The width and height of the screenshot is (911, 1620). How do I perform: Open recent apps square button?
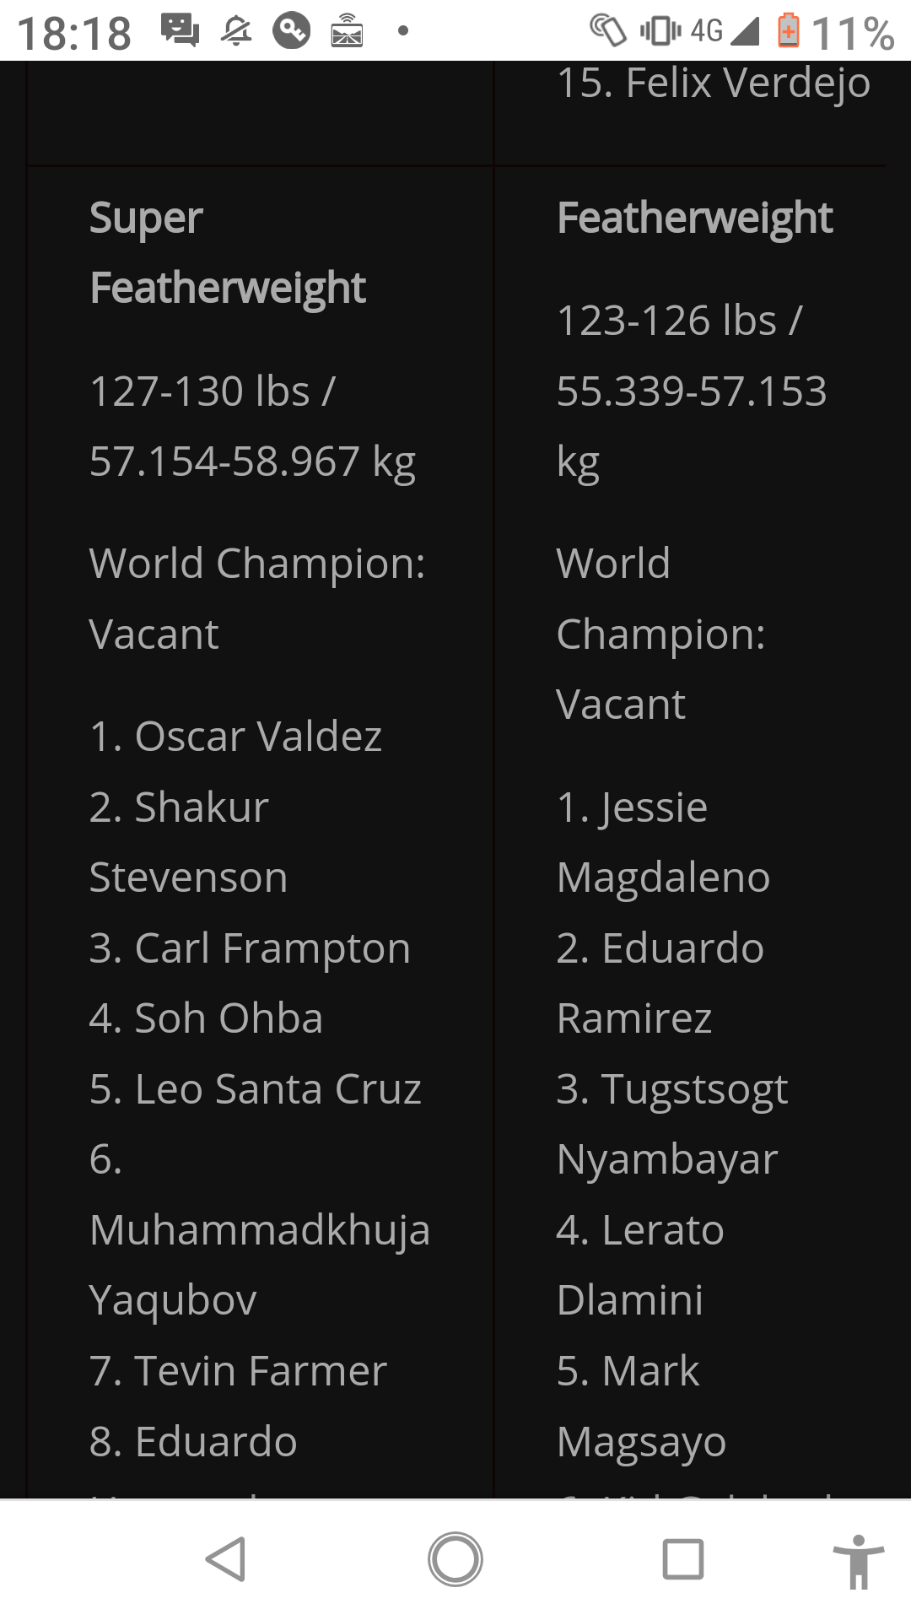[x=682, y=1559]
